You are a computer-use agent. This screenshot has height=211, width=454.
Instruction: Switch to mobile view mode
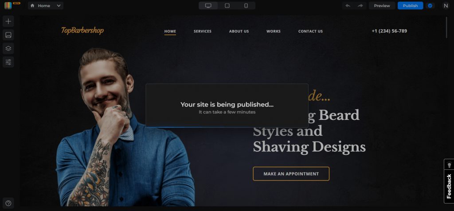tap(246, 5)
